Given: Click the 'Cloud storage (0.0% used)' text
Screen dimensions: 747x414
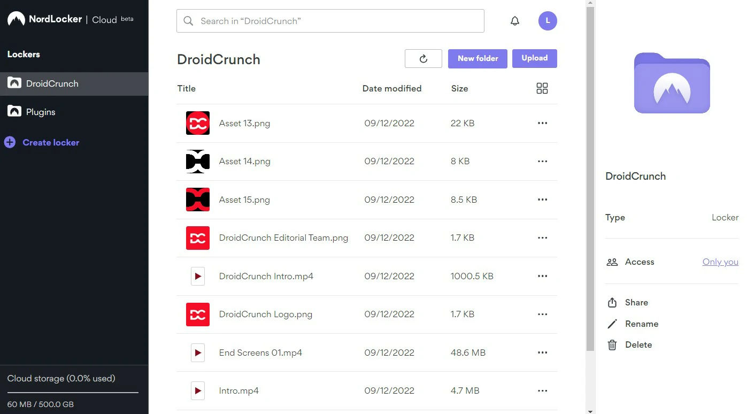Looking at the screenshot, I should [61, 378].
